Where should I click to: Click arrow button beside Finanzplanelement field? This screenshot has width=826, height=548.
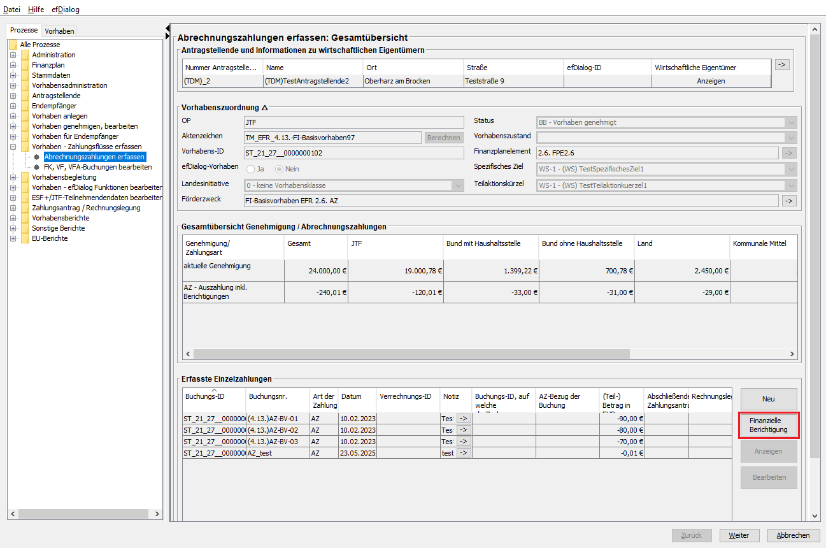point(789,153)
